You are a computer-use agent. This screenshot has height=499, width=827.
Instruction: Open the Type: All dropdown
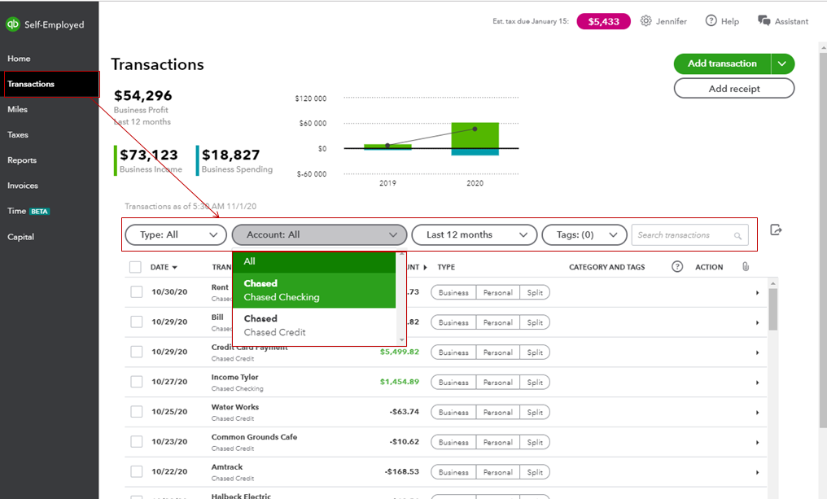[x=176, y=234]
